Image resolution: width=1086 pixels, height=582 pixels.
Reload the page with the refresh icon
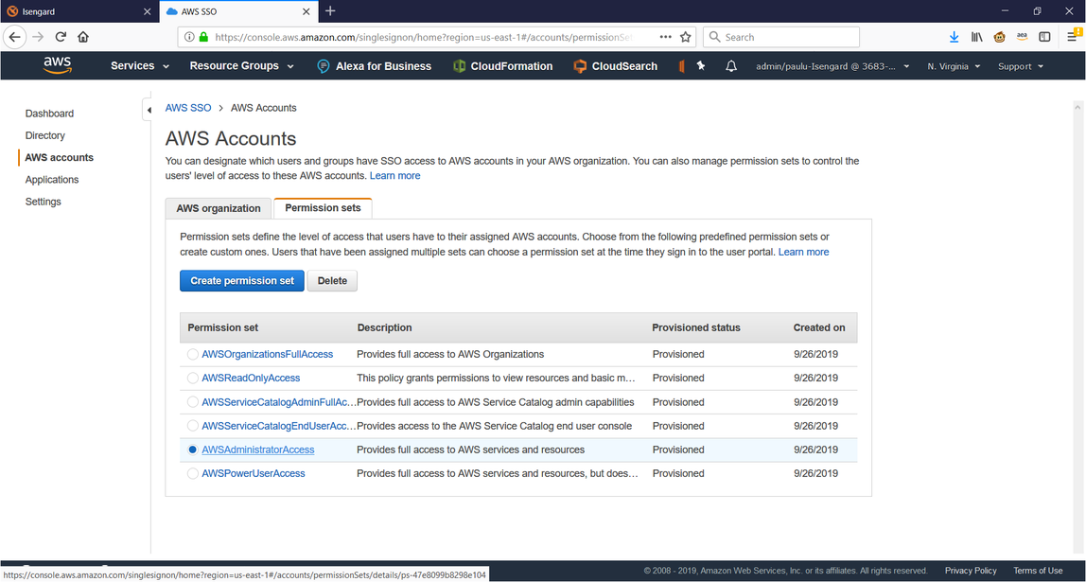coord(61,37)
